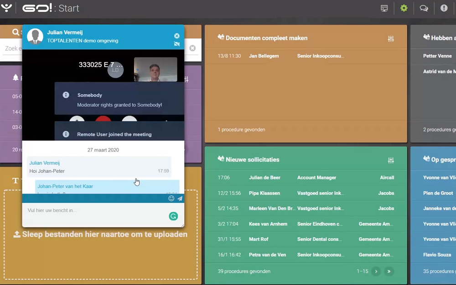Open Mart Rof application row
Viewport: 456px width, 285px height.
[306, 239]
